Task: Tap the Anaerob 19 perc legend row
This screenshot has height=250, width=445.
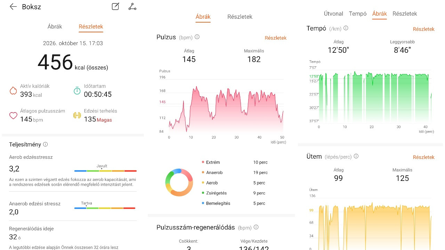Action: click(235, 173)
